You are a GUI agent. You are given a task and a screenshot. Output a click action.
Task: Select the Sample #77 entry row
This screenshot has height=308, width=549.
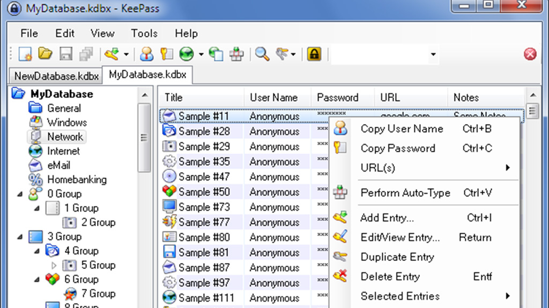click(244, 222)
